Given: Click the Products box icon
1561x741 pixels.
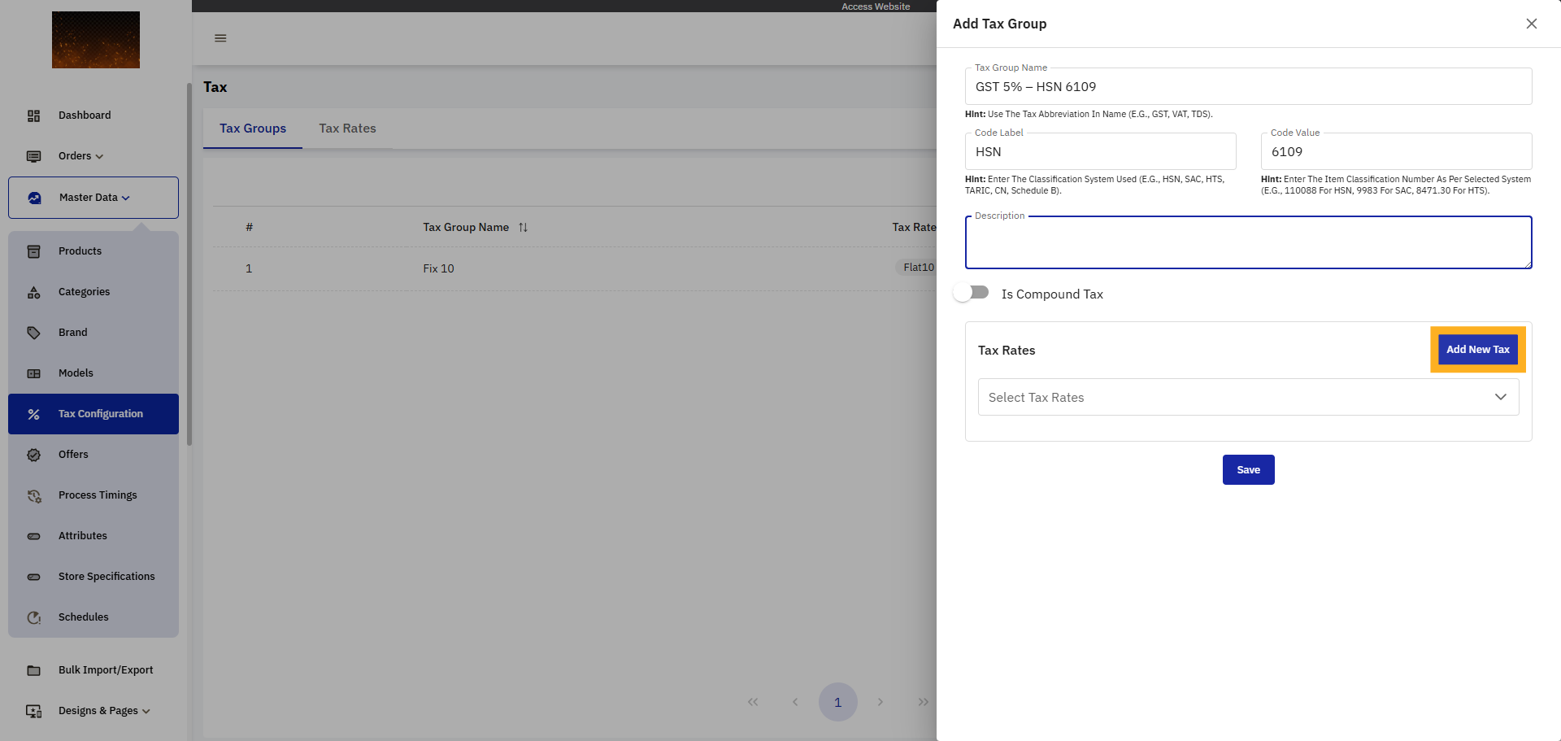Looking at the screenshot, I should pyautogui.click(x=33, y=251).
